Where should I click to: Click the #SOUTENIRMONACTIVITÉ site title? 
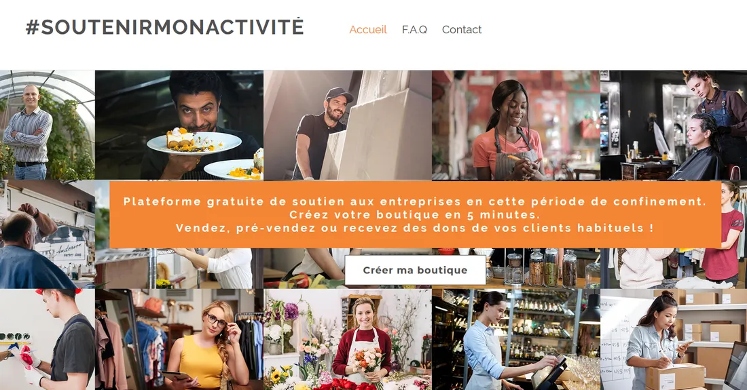coord(165,27)
